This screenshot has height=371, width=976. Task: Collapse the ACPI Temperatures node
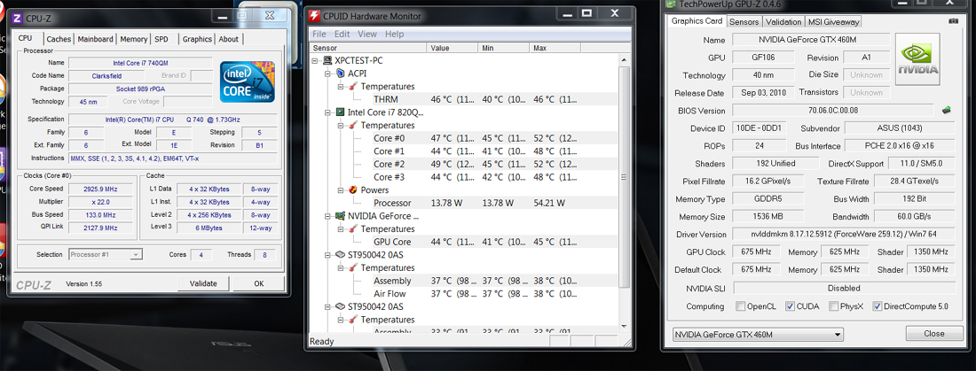click(341, 87)
